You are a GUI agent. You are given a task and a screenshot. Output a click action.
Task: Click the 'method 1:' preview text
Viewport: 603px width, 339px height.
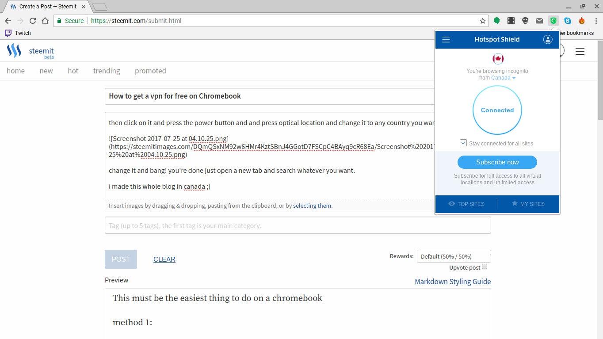coord(132,323)
